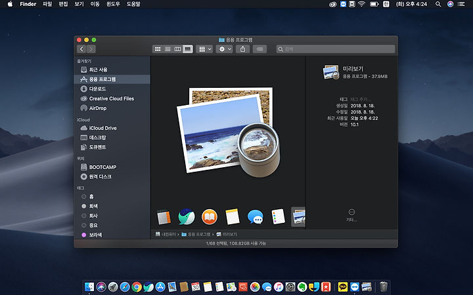The image size is (473, 295).
Task: Open the 윈도우 menu
Action: pos(113,4)
